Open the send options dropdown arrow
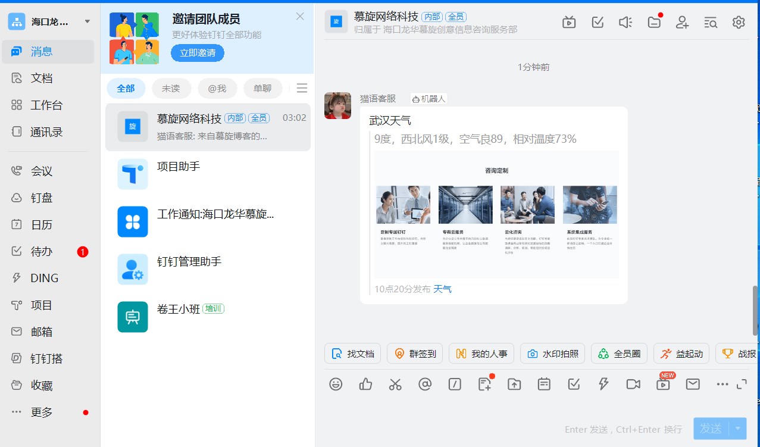This screenshot has width=760, height=447. tap(739, 428)
